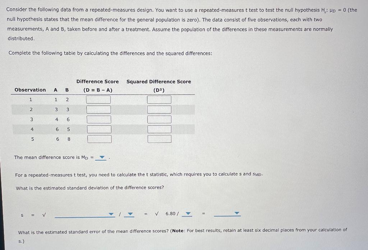Select the squared difference box for observation 4

point(159,129)
